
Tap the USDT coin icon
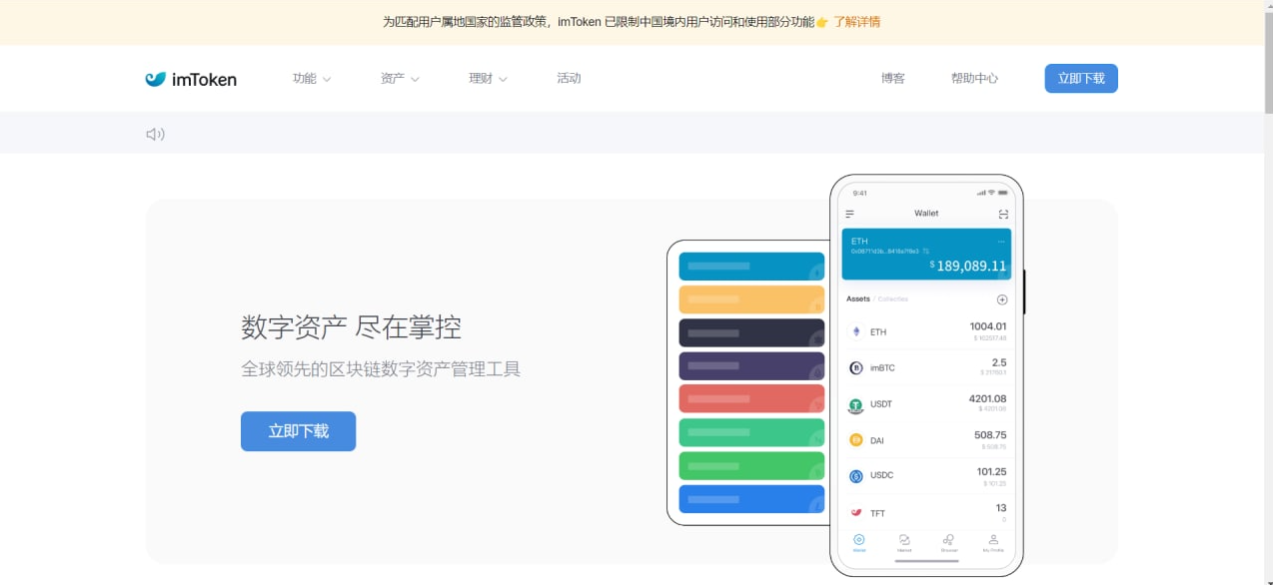coord(856,404)
